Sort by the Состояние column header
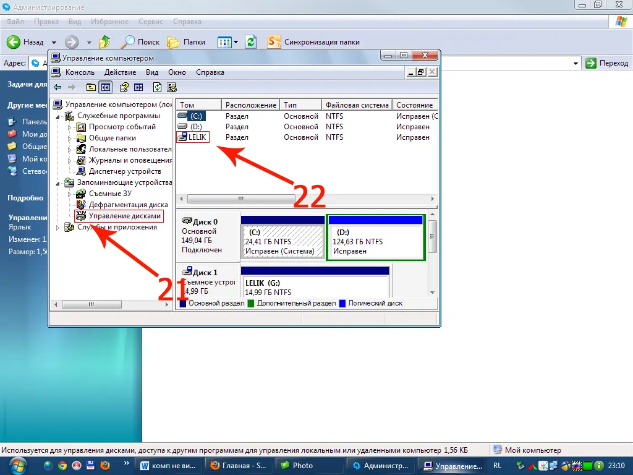 click(x=415, y=105)
